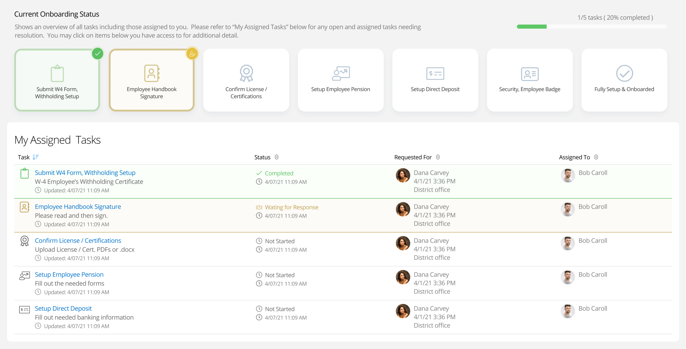Click Dana Carvey's avatar in the first row
The image size is (686, 349).
point(403,175)
